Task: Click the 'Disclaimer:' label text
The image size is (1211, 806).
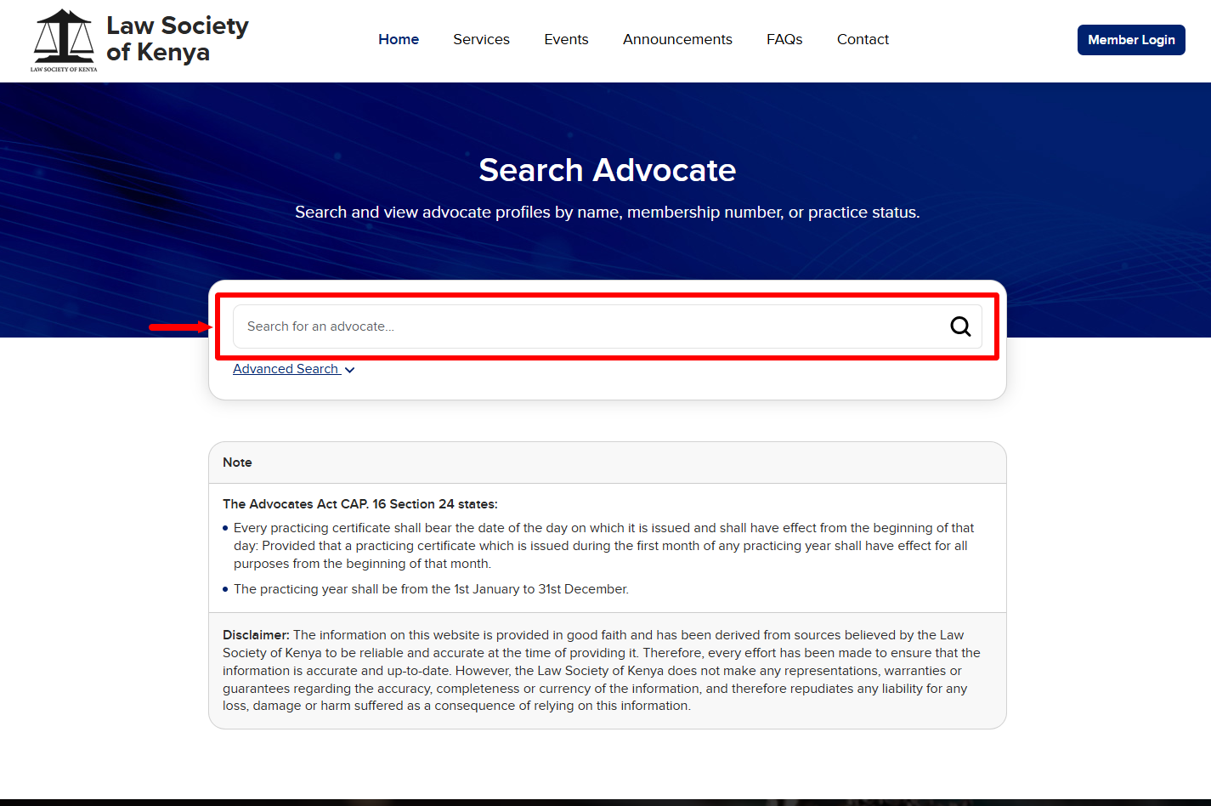Action: pos(256,635)
